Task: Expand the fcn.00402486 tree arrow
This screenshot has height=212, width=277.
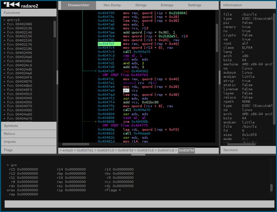Action: tap(5, 24)
